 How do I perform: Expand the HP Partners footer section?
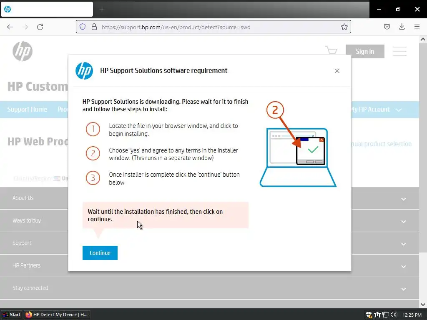(x=209, y=266)
